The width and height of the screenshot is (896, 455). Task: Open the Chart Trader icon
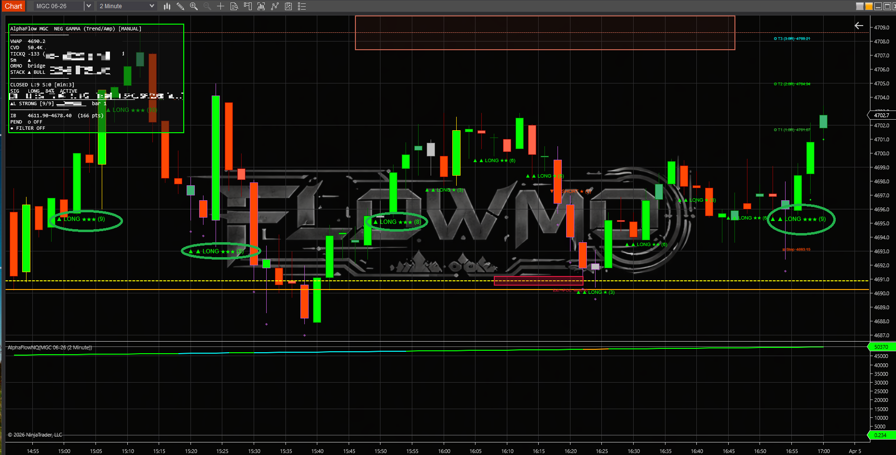(247, 6)
